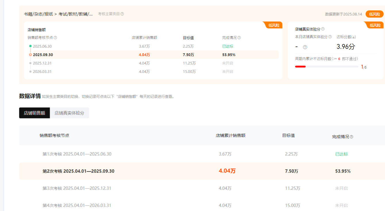Click the 2026.03.31 node in the timeline
The height and width of the screenshot is (211, 385).
[x=42, y=72]
